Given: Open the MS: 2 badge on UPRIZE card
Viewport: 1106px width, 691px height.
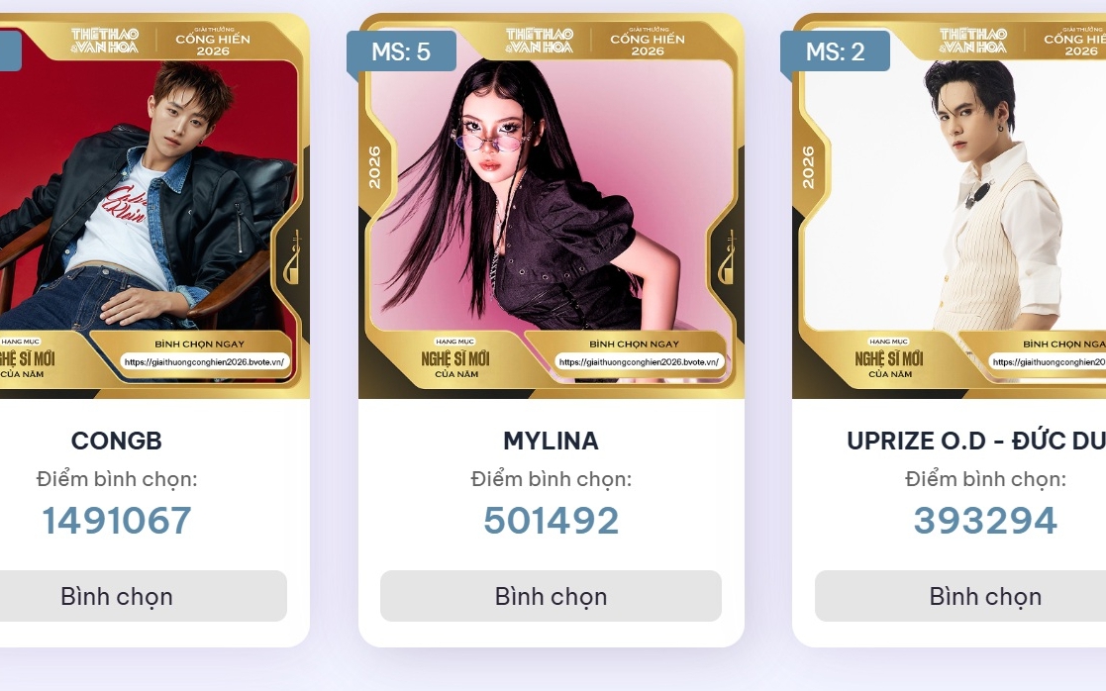Looking at the screenshot, I should pyautogui.click(x=835, y=50).
